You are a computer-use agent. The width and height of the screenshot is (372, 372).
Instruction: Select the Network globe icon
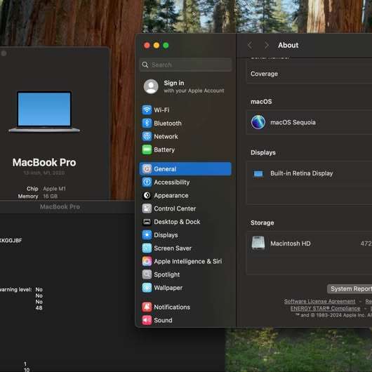(x=147, y=136)
